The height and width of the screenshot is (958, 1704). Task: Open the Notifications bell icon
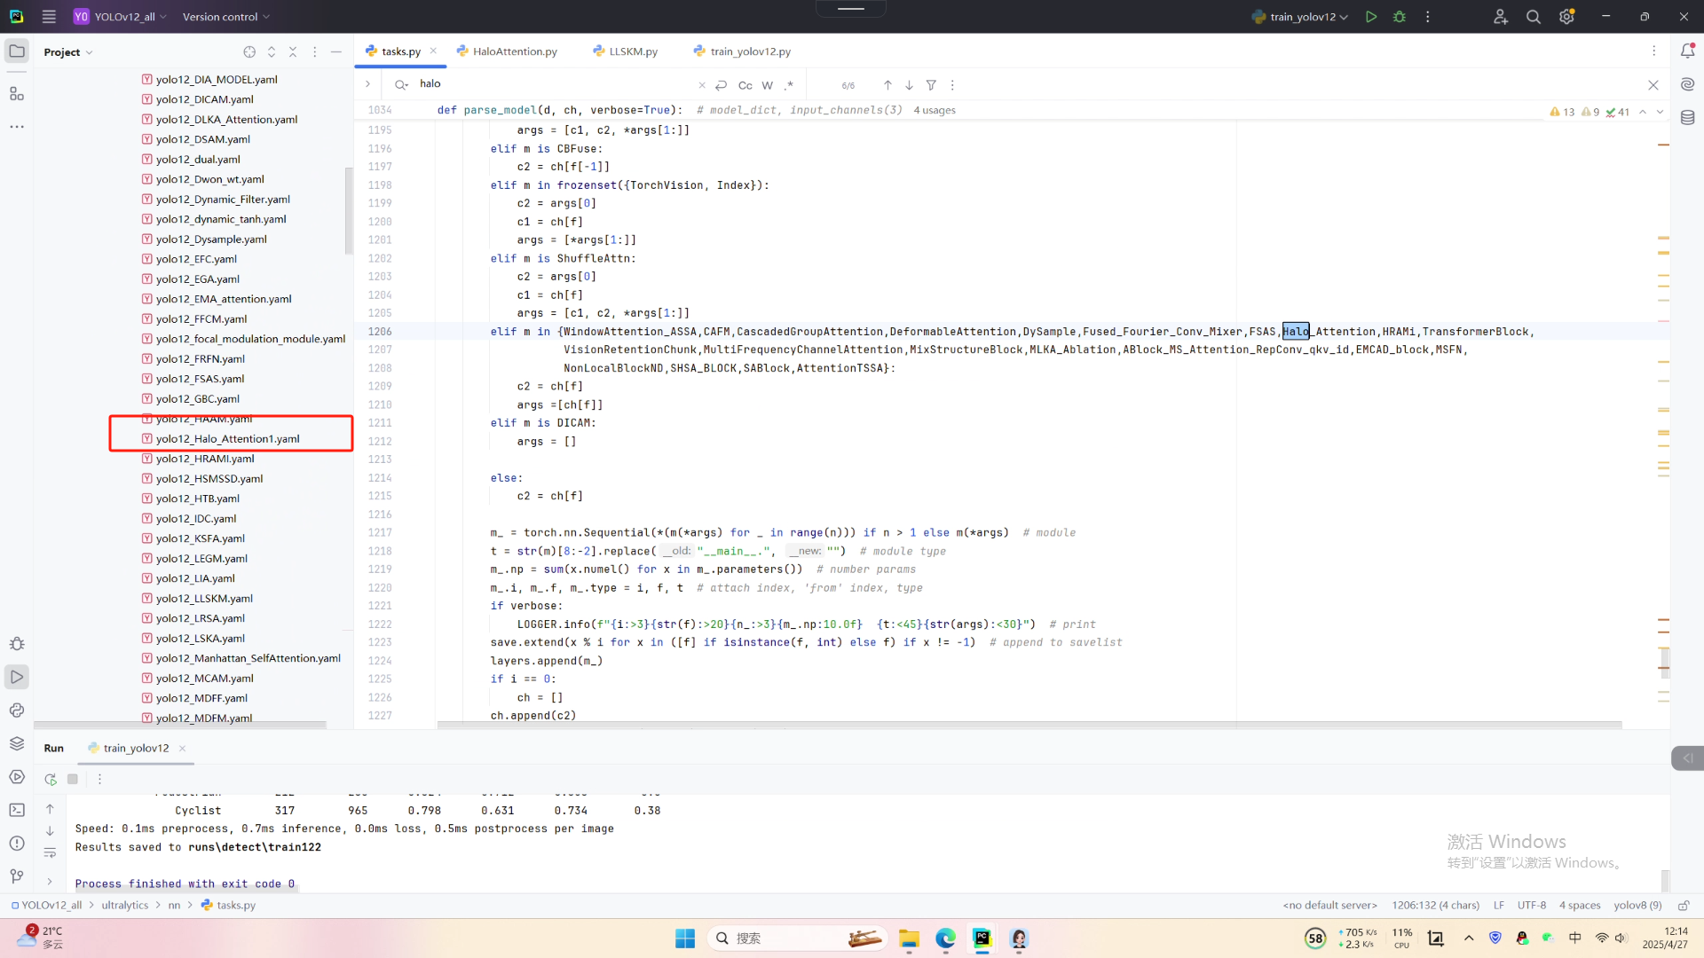coord(1687,51)
